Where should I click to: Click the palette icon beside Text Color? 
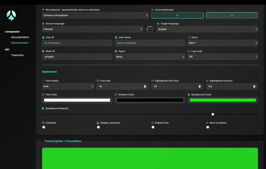tap(43, 95)
